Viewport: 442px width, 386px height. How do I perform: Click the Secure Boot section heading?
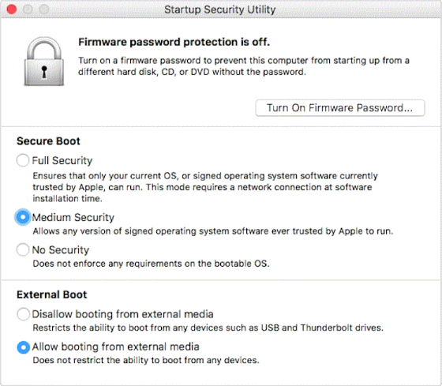(48, 141)
